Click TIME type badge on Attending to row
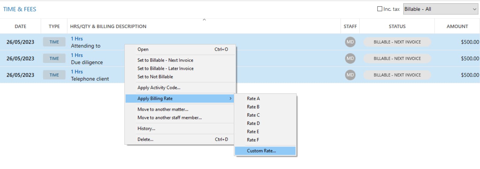Viewport: 480px width, 169px height. click(x=54, y=42)
